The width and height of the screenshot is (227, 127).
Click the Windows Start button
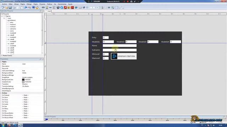point(3,125)
